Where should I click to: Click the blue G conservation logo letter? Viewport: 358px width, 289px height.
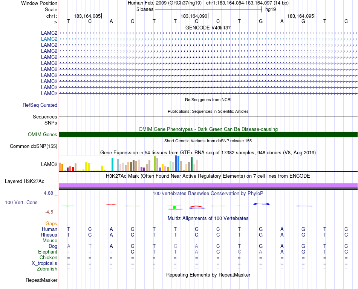coord(262,204)
